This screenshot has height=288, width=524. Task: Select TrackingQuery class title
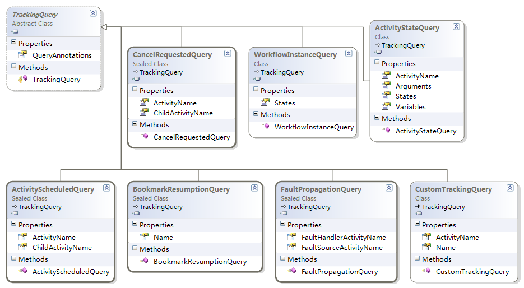point(35,15)
